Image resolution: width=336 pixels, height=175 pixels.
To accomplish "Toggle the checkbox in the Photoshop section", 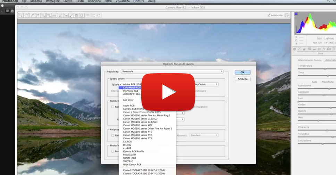I will (113, 151).
